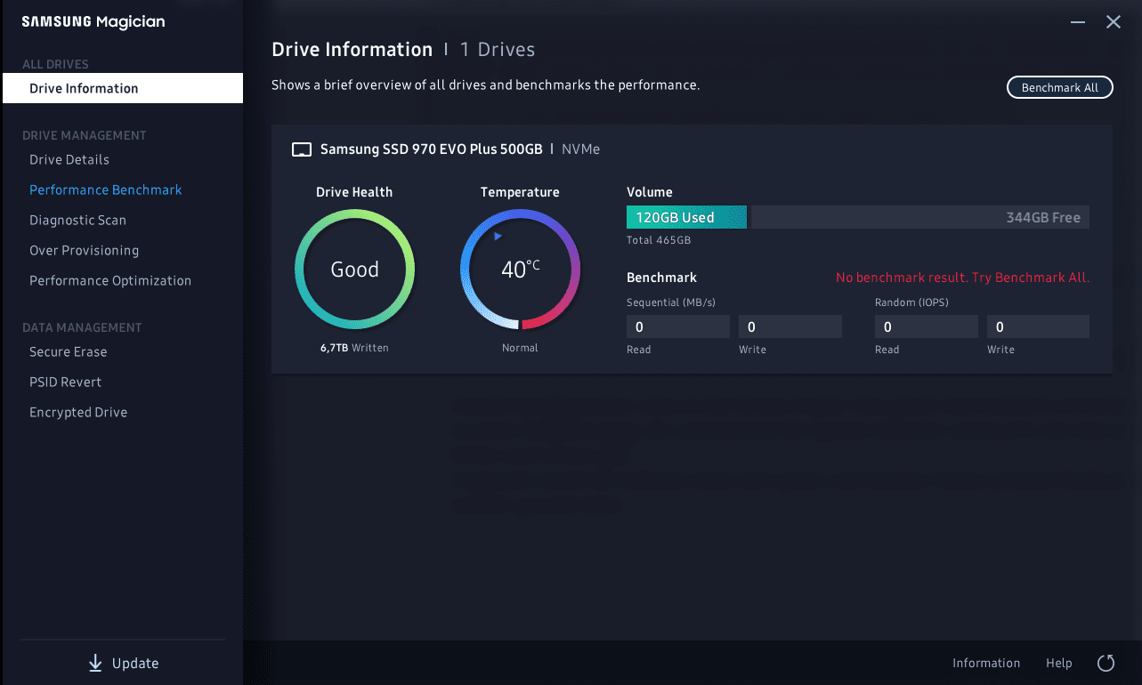Click the Drive Health Good ring

pos(354,270)
